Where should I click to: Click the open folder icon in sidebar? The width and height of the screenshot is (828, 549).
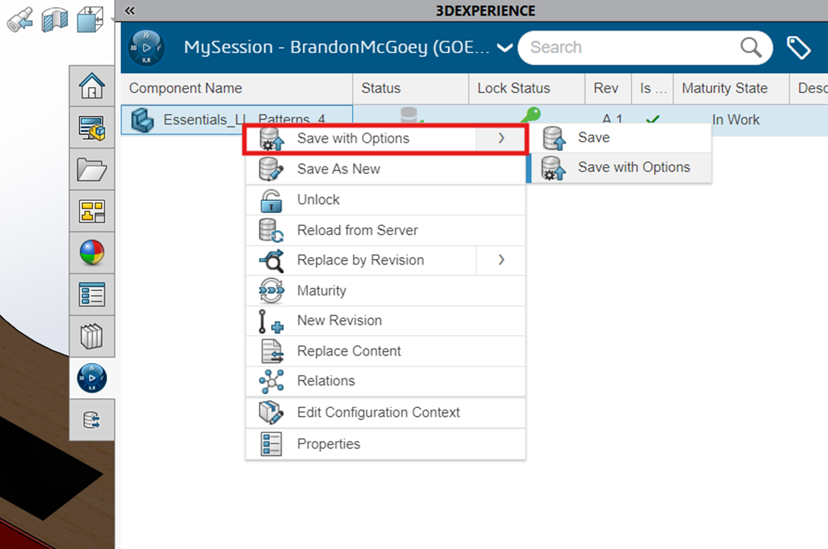coord(92,170)
